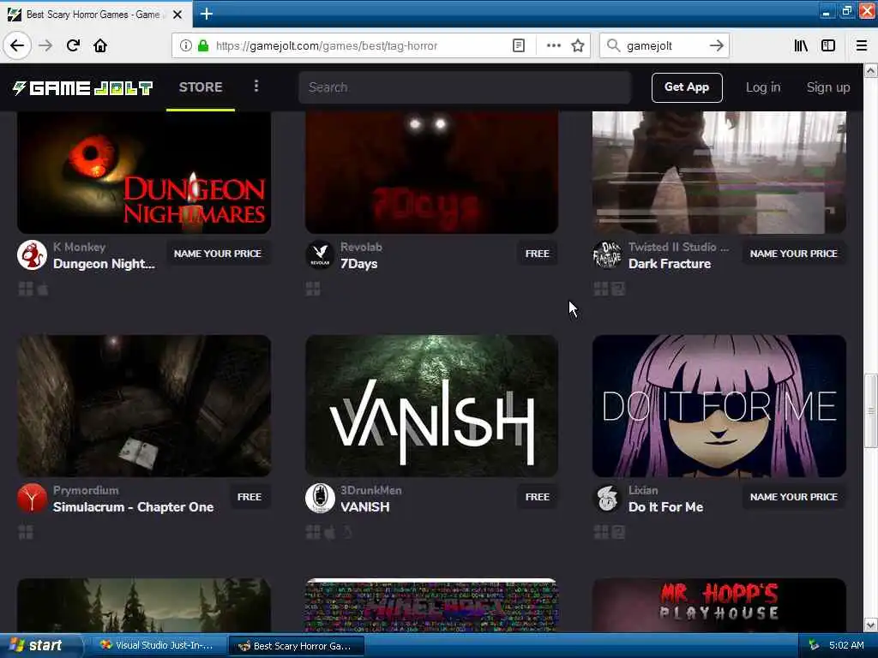This screenshot has width=878, height=658.
Task: Open the browser home page icon
Action: click(100, 45)
